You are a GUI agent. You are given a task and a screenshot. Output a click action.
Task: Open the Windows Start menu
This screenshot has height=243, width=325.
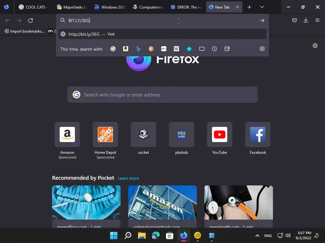click(114, 235)
